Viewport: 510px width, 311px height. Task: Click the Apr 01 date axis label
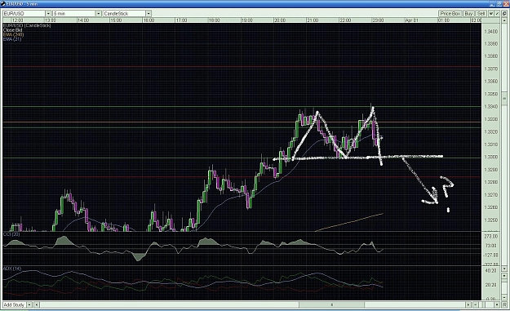pyautogui.click(x=412, y=20)
